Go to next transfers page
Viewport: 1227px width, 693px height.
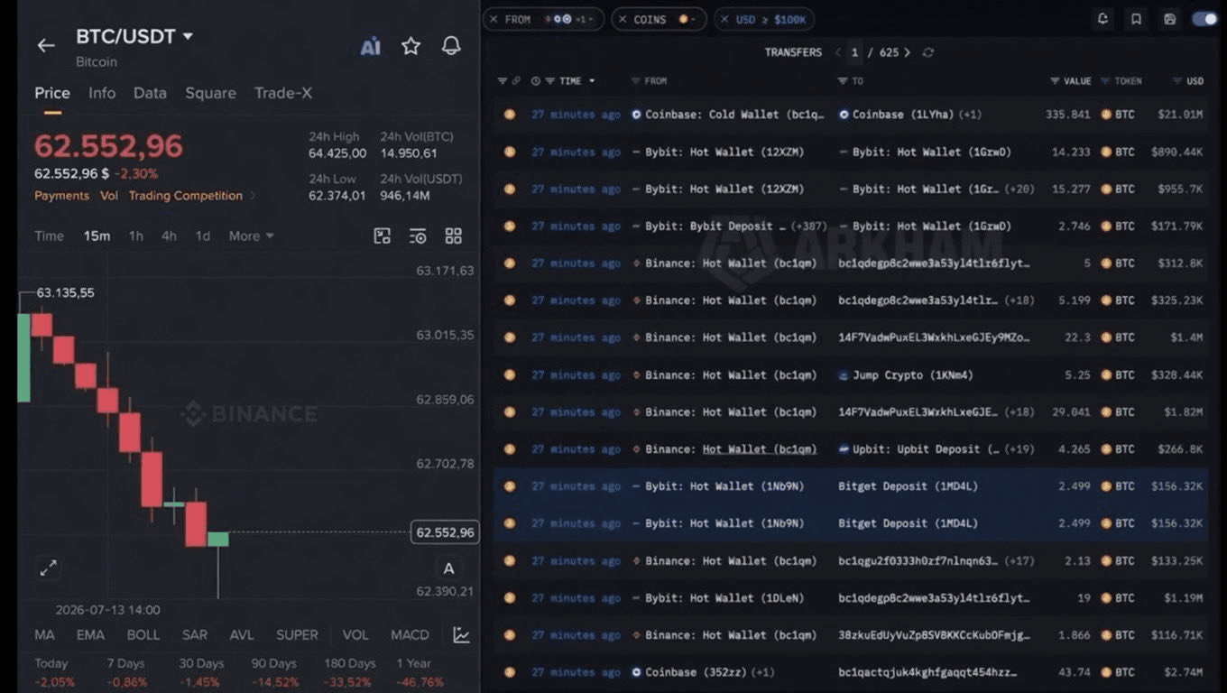click(x=907, y=52)
